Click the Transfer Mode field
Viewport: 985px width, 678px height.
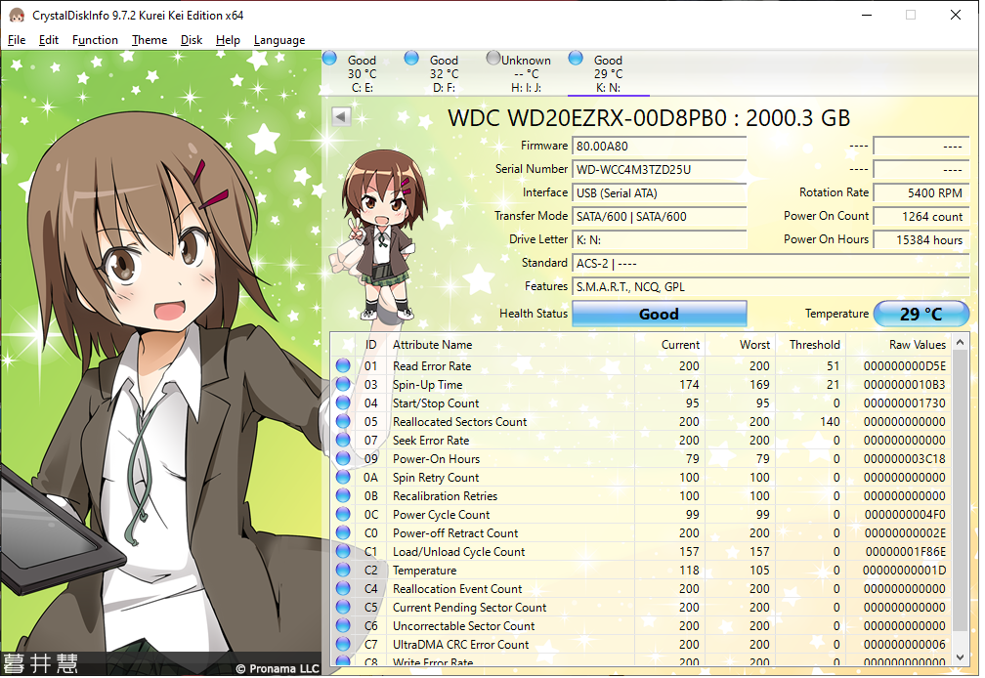659,216
